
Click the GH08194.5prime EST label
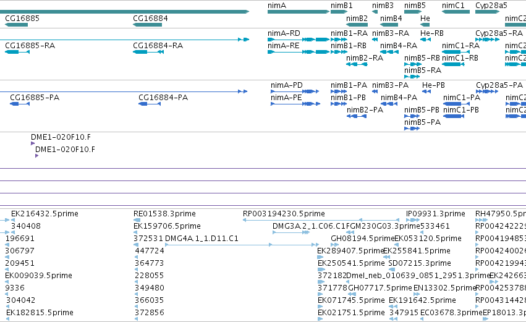(x=362, y=239)
